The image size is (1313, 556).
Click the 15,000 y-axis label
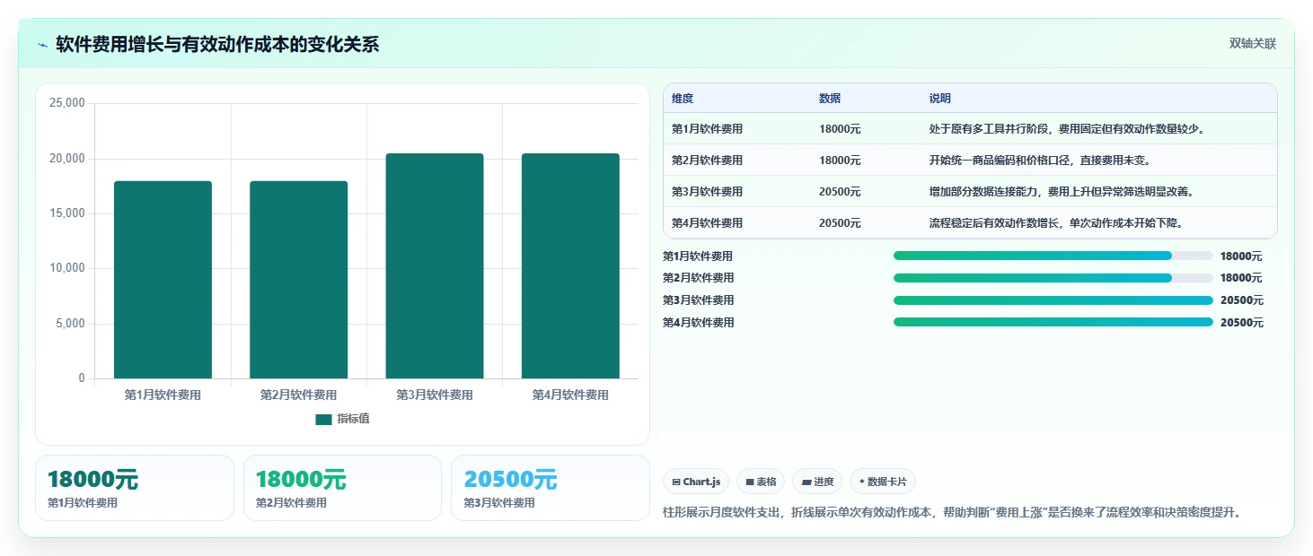67,213
